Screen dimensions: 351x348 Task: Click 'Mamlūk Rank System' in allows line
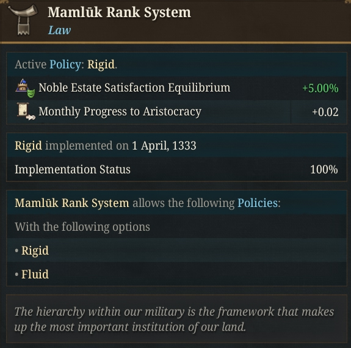[72, 203]
